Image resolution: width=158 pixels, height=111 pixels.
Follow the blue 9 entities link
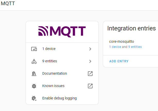pyautogui.click(x=135, y=47)
